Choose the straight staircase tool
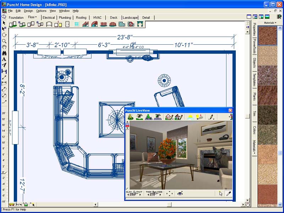Image resolution: width=284 pixels, height=213 pixels. click(85, 24)
